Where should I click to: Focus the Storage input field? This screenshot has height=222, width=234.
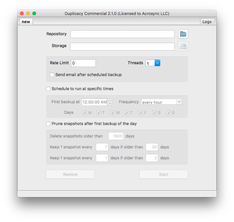(122, 46)
